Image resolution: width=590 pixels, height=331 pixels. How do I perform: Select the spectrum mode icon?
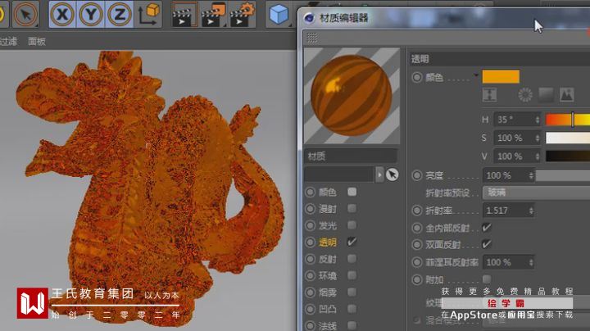(546, 95)
